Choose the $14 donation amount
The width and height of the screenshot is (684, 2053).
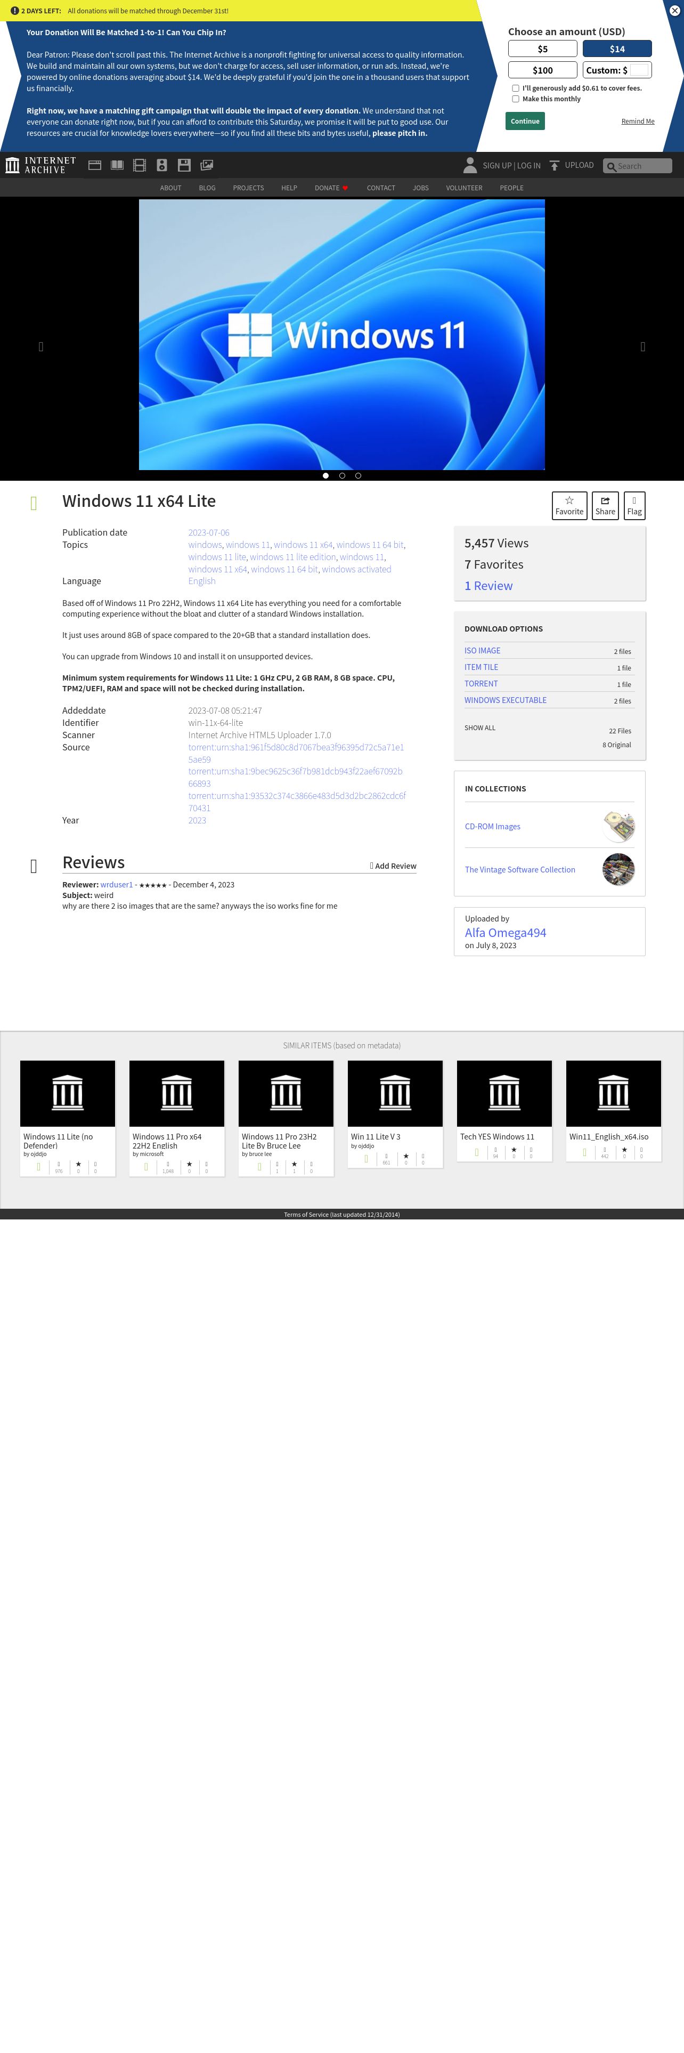point(617,49)
